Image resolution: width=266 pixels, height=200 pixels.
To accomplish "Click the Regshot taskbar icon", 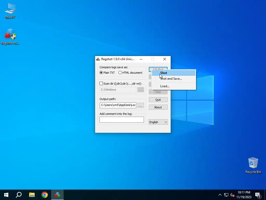I will [x=57, y=195].
